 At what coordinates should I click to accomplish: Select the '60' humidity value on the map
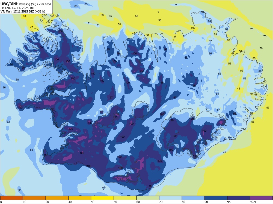point(265,82)
